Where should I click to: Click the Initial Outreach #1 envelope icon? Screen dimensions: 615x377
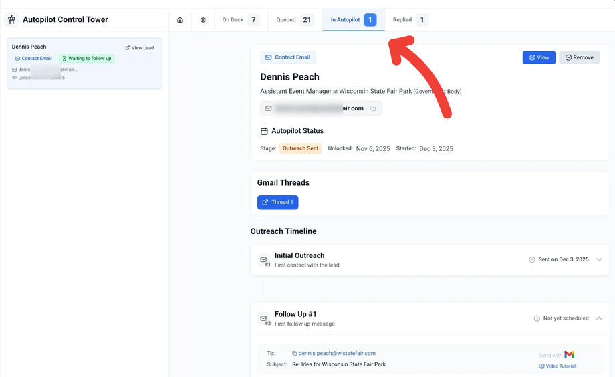[x=264, y=260]
